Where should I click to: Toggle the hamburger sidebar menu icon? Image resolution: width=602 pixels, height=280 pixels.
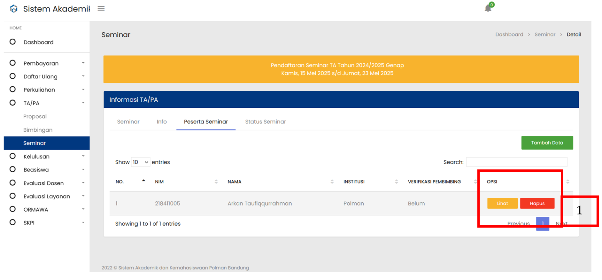click(101, 9)
